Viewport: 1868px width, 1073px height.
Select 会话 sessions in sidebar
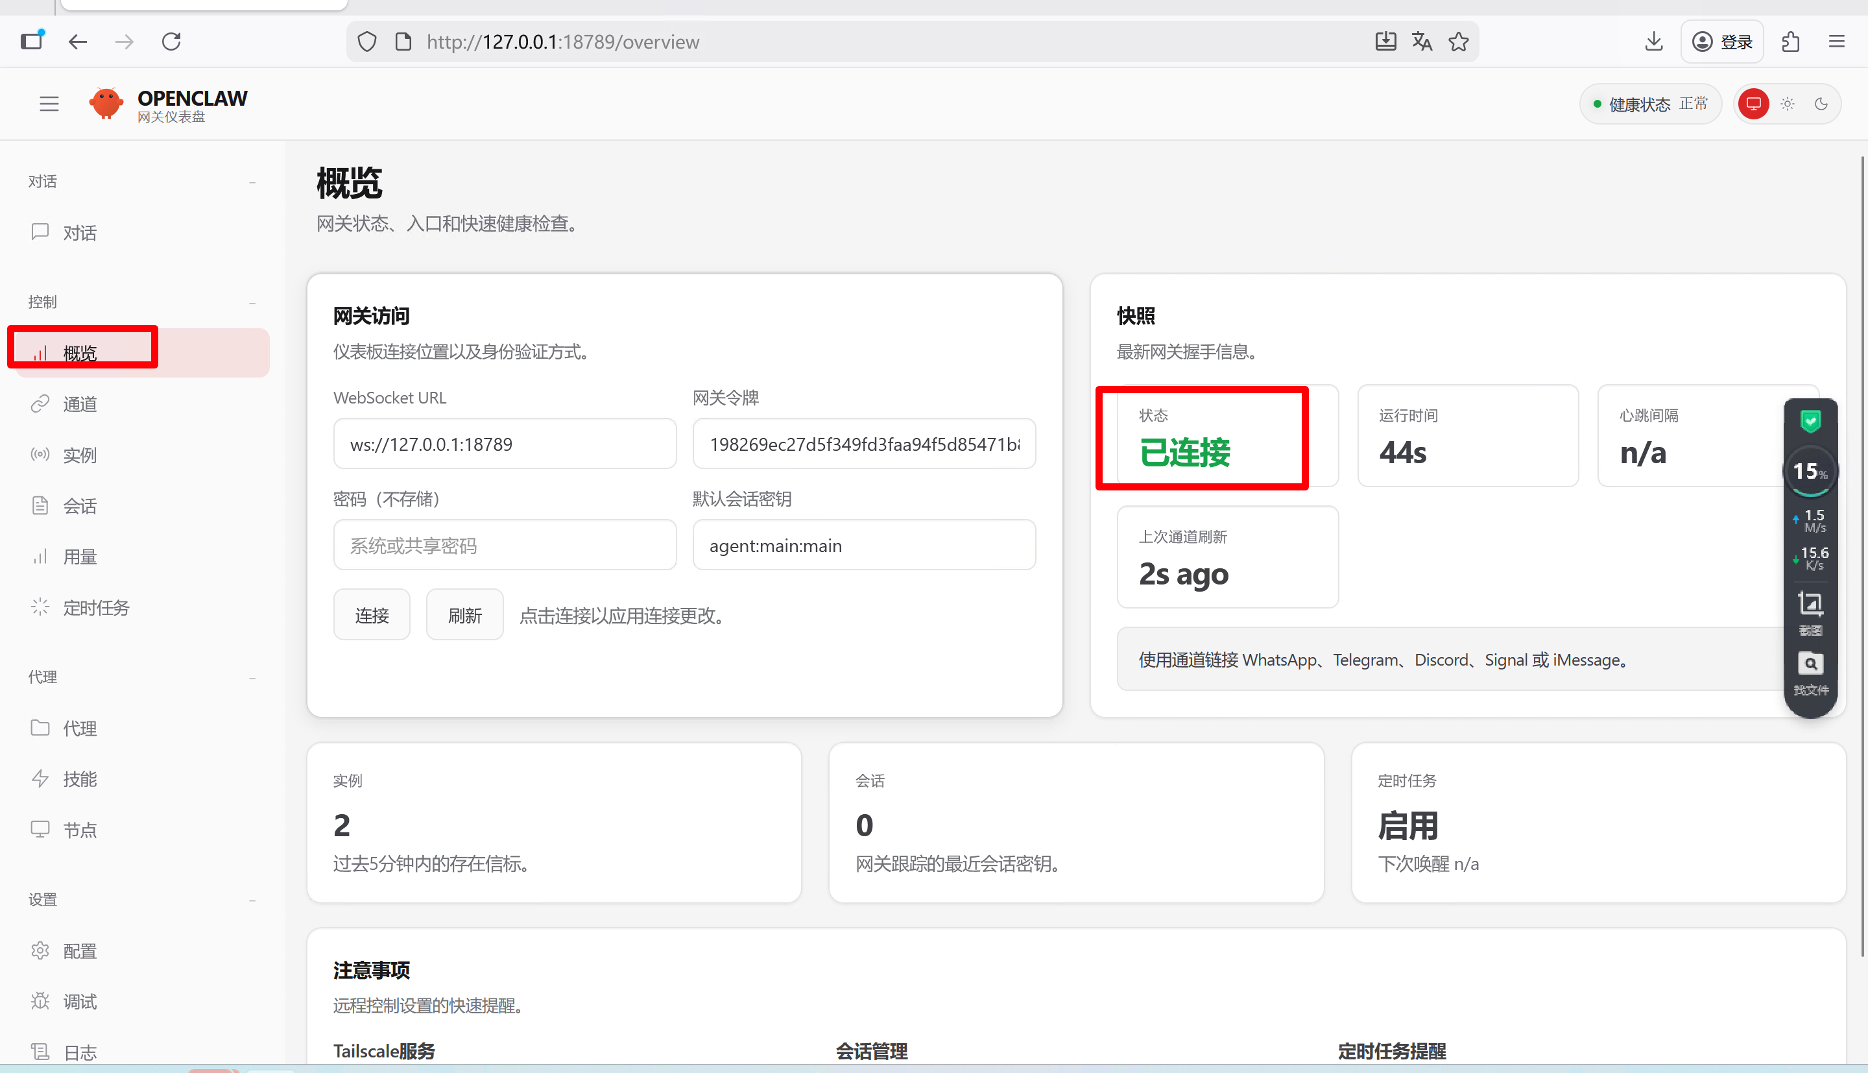pos(80,505)
